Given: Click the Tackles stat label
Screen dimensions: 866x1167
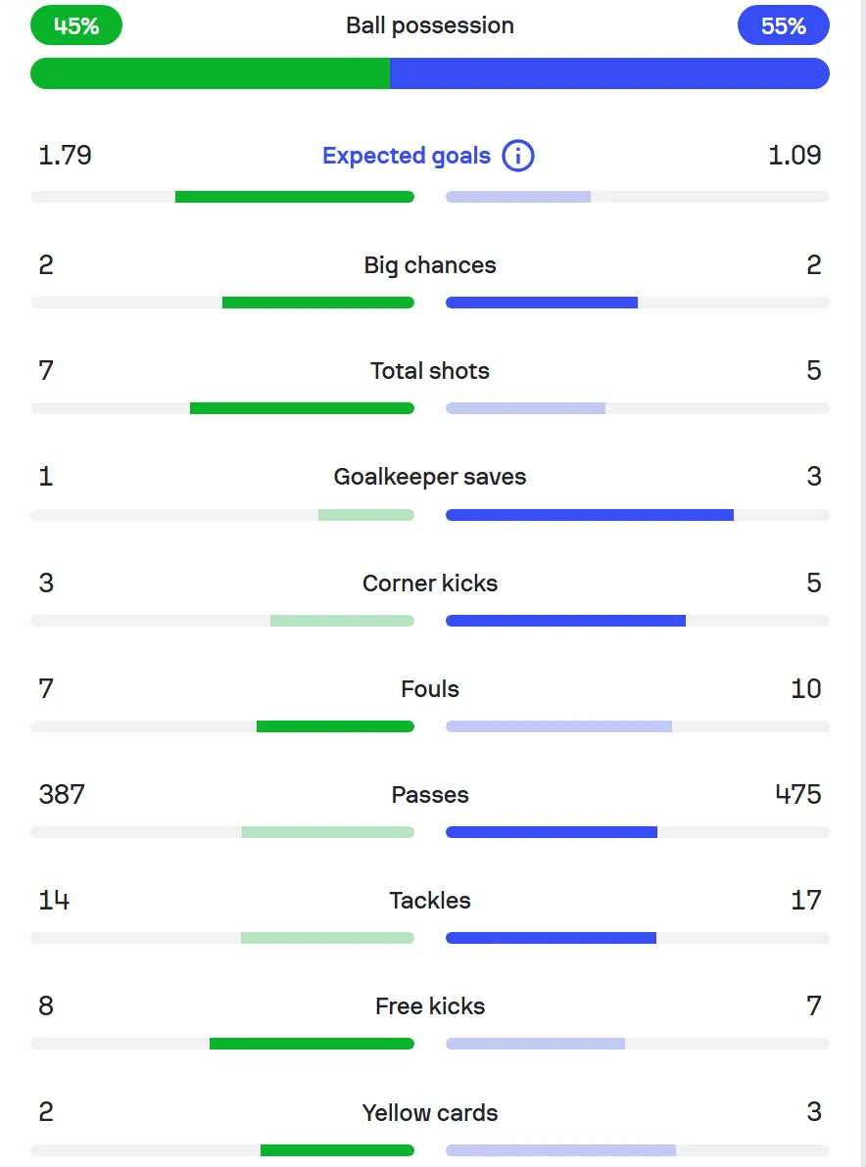Looking at the screenshot, I should click(x=430, y=901).
